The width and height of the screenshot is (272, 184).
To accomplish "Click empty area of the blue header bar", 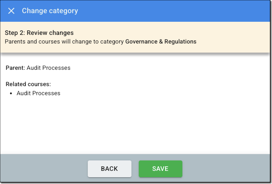I will 173,11.
